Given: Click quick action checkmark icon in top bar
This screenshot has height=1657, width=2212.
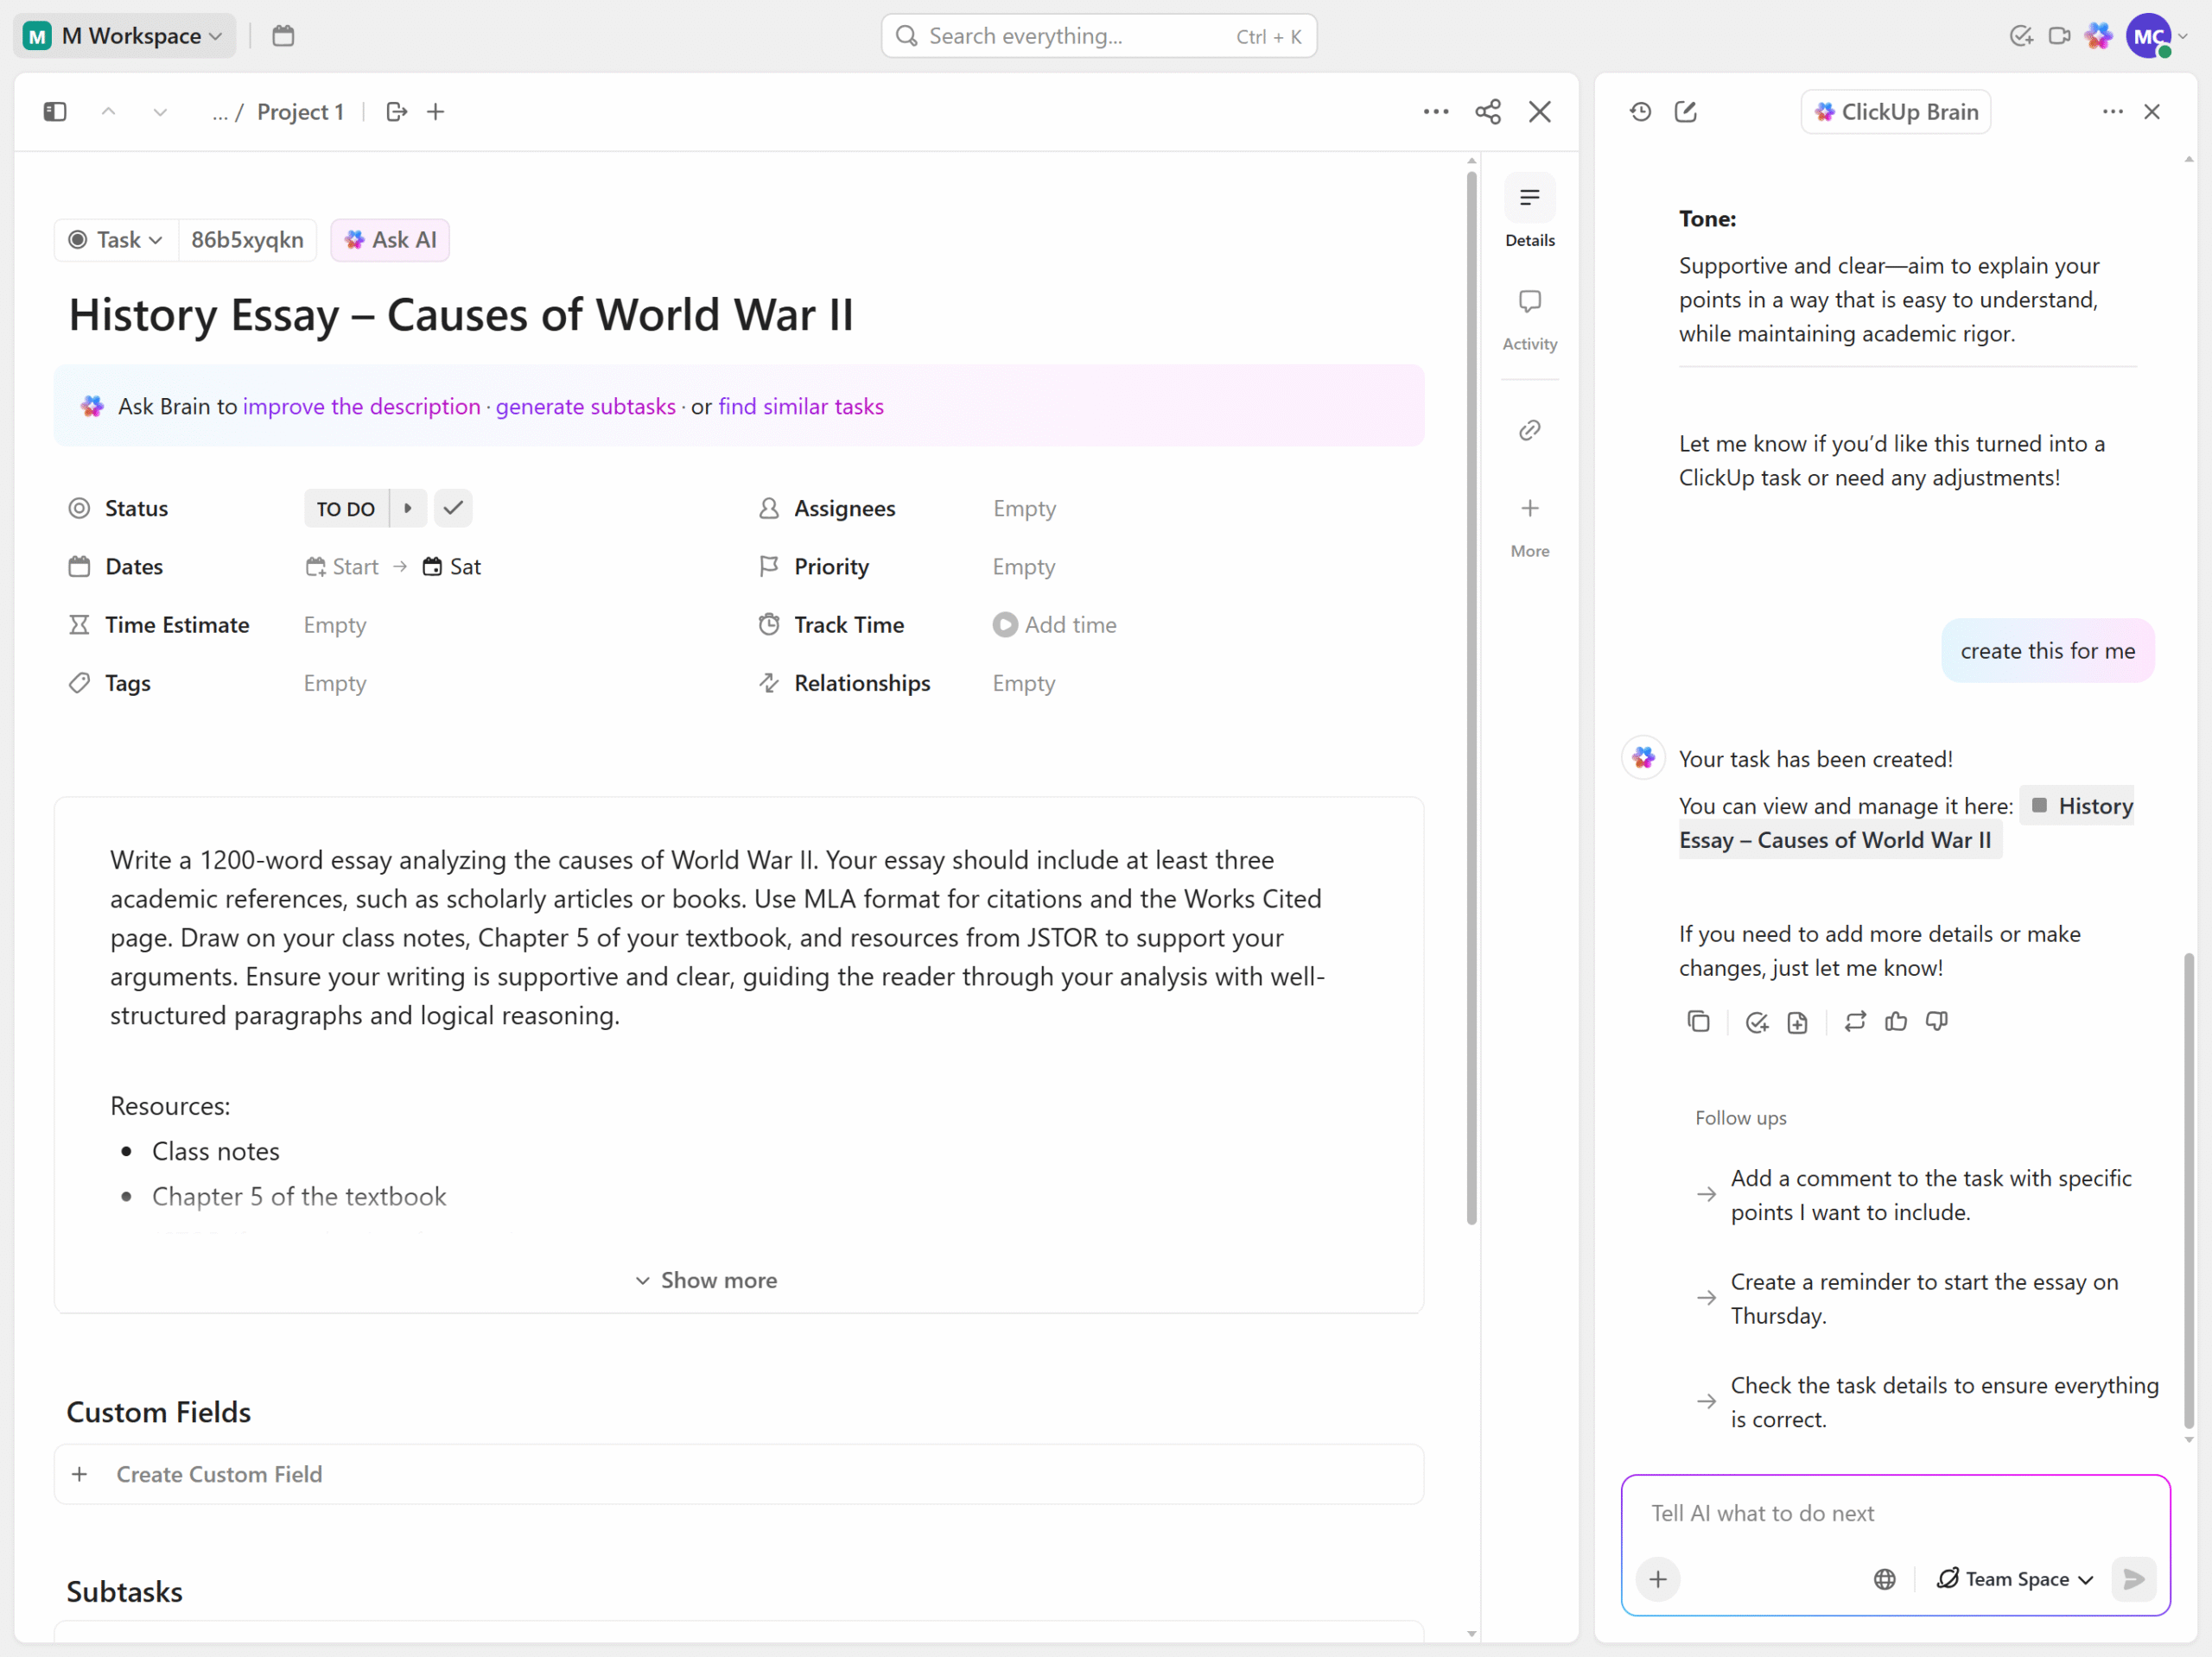Looking at the screenshot, I should click(x=2021, y=36).
